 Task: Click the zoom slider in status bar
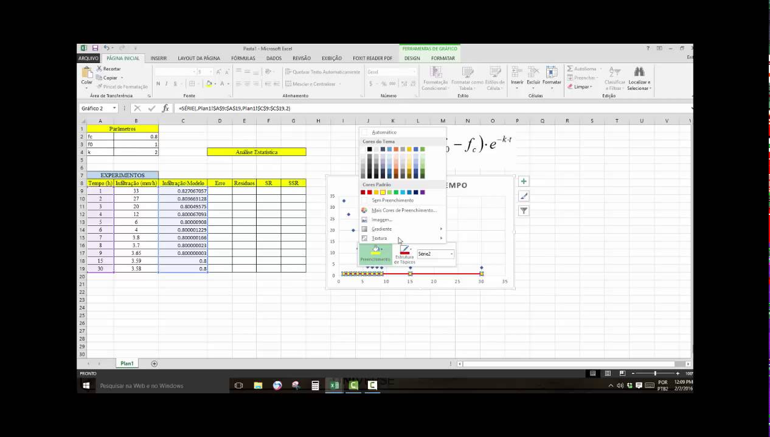[655, 373]
